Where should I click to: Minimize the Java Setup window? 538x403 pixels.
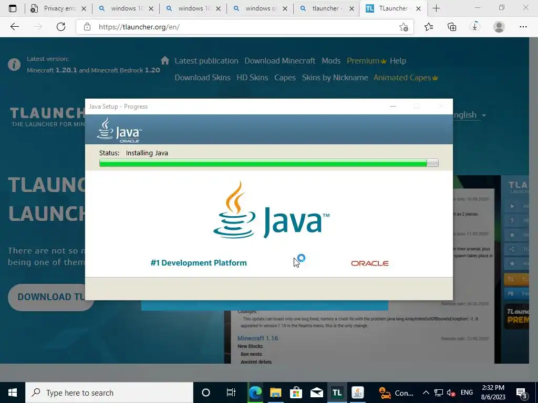393,106
